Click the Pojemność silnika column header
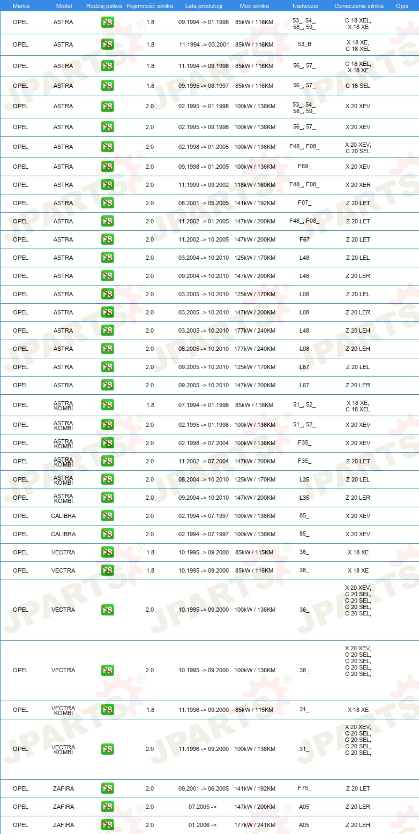 (x=149, y=6)
